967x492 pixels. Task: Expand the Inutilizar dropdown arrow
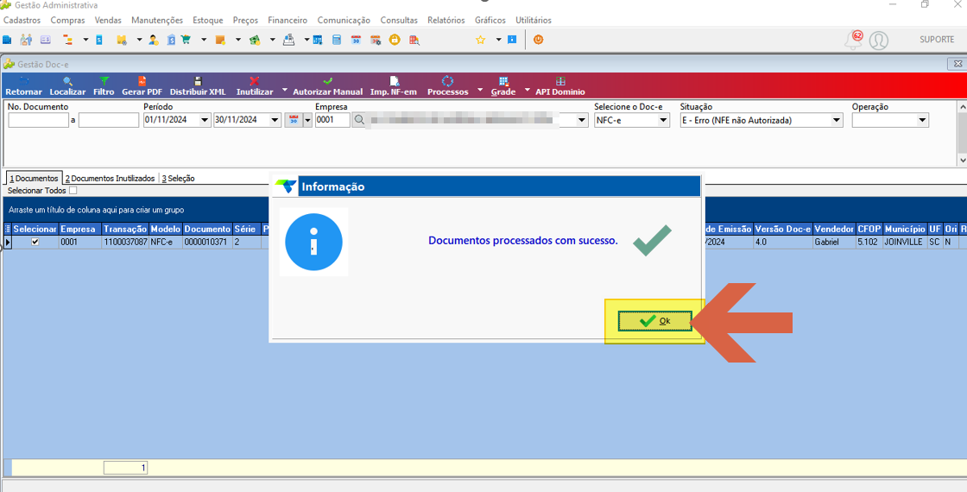284,90
